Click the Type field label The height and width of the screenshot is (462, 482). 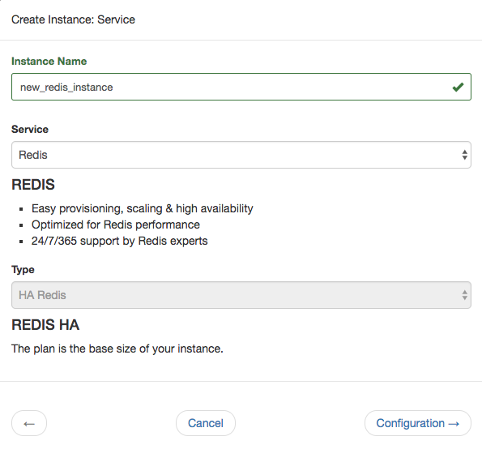pos(23,270)
